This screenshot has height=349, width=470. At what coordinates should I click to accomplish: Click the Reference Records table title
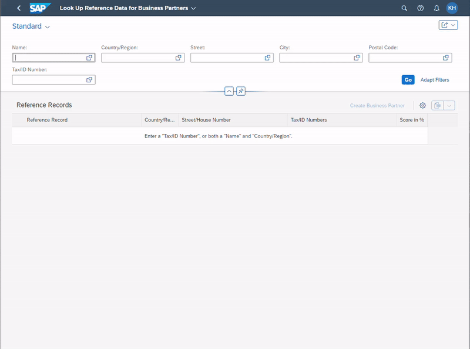point(44,105)
